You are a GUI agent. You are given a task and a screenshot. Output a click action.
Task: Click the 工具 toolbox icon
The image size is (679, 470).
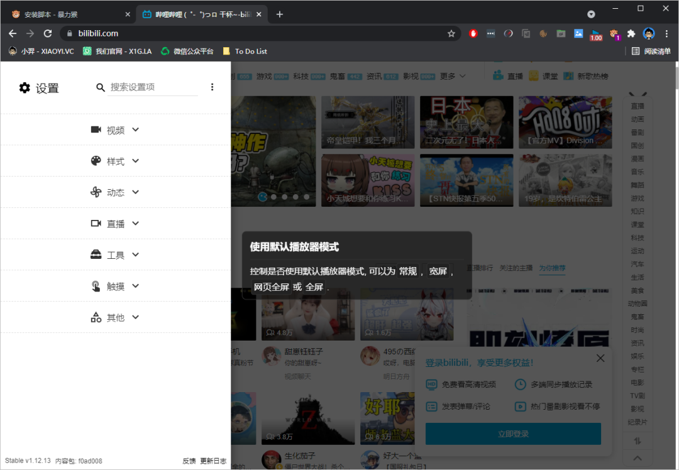coord(96,254)
